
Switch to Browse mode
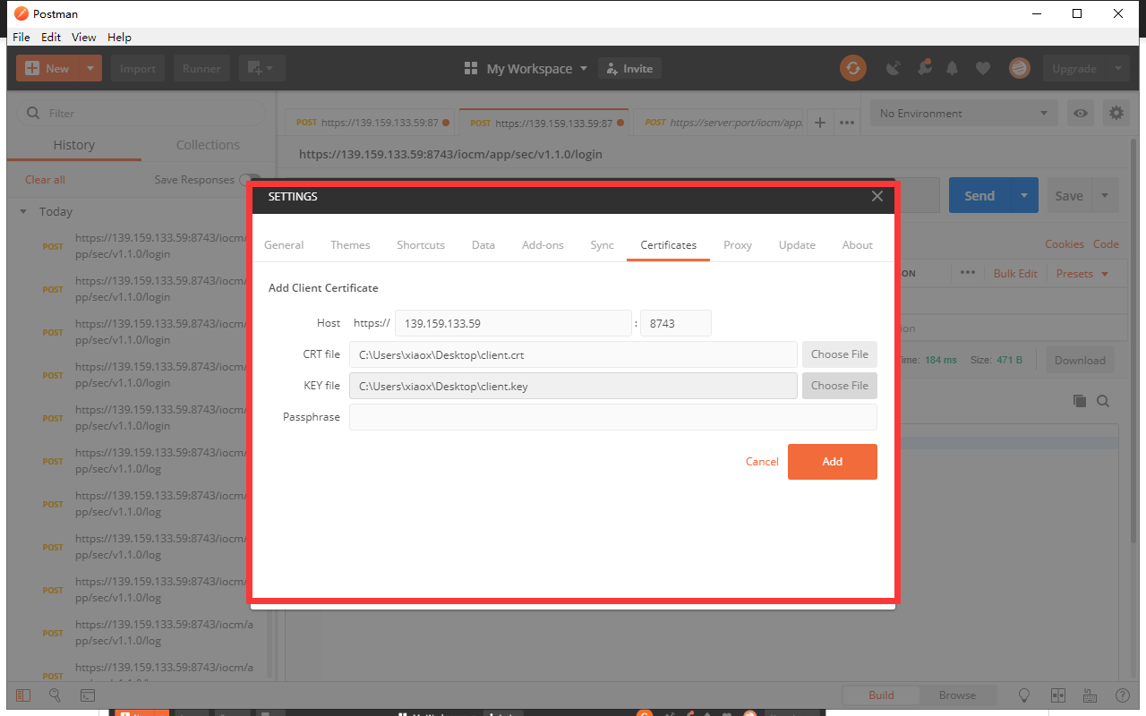pyautogui.click(x=957, y=695)
